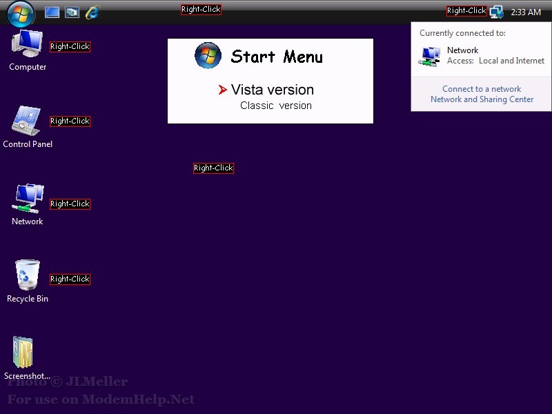
Task: Launch Internet Explorer from quick launch
Action: coord(92,12)
